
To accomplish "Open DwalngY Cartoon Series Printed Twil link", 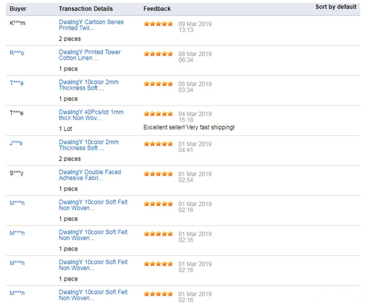I will point(91,25).
